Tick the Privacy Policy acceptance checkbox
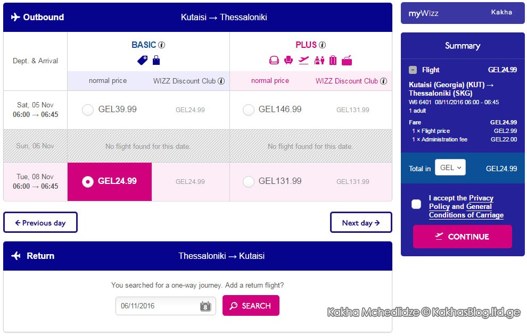This screenshot has width=527, height=336. (416, 204)
